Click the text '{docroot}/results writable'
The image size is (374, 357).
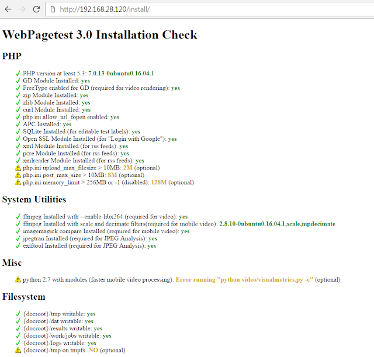(57, 328)
